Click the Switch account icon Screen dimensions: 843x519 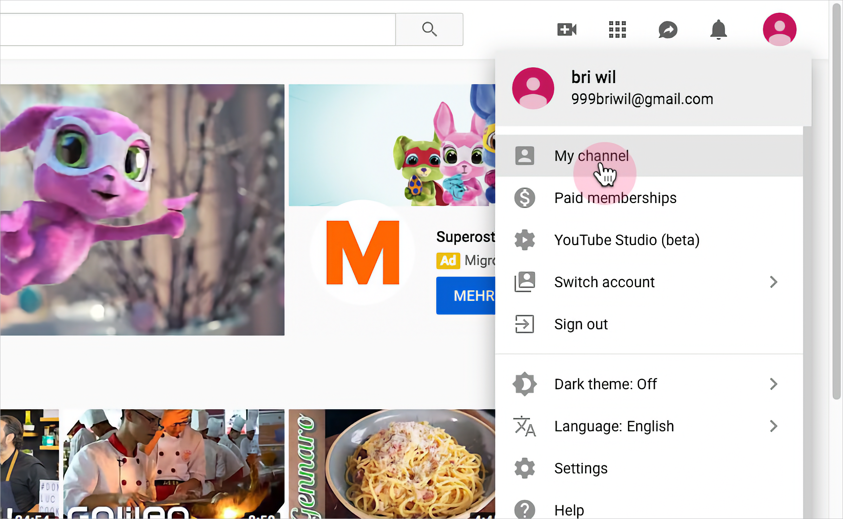(524, 282)
